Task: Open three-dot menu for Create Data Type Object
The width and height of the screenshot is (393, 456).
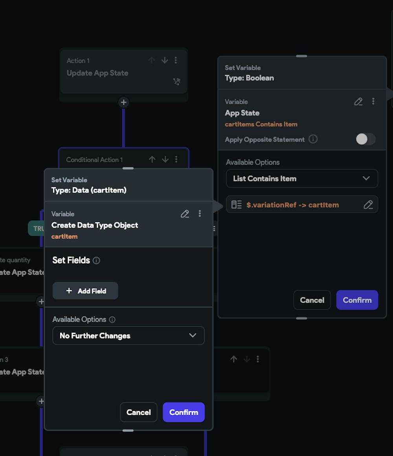Action: coord(200,213)
